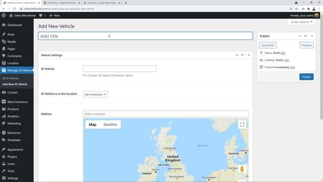Image resolution: width=323 pixels, height=182 pixels.
Task: Edit the post Status
Action: [x=283, y=53]
